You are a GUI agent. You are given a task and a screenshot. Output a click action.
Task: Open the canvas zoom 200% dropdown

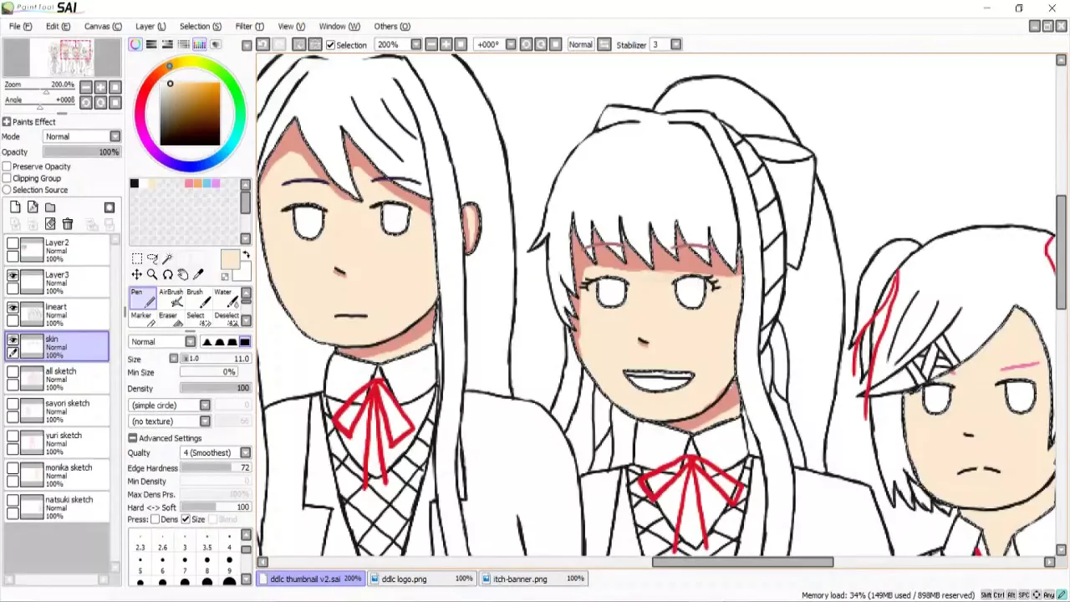click(416, 44)
